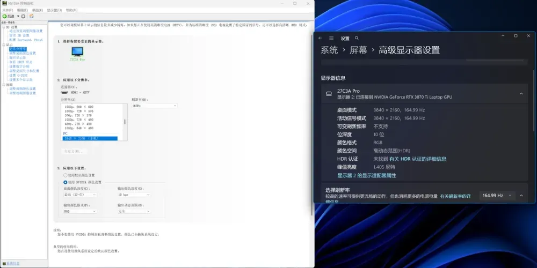Open 桌面颜色深度 dropdown
Image resolution: width=537 pixels, height=268 pixels.
pyautogui.click(x=80, y=195)
